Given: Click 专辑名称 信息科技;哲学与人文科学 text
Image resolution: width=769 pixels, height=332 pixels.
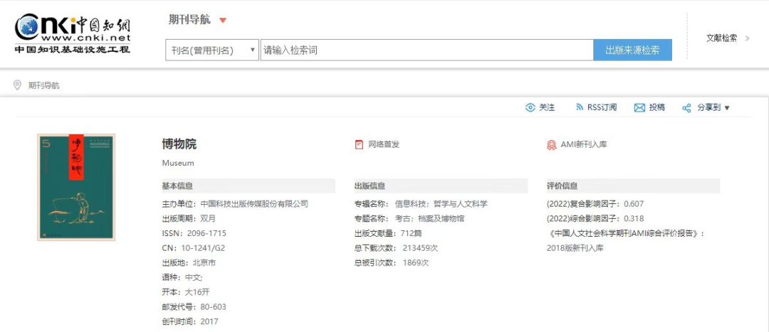Looking at the screenshot, I should tap(441, 204).
